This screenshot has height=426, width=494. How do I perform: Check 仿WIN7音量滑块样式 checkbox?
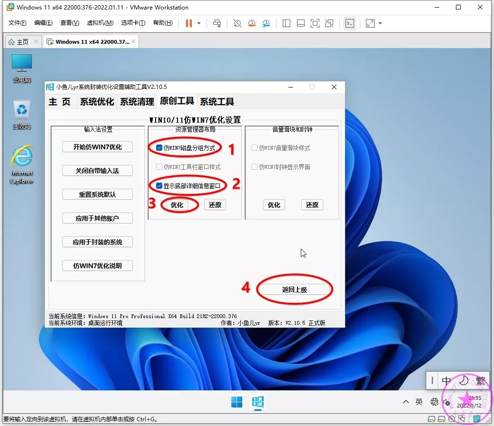(254, 148)
